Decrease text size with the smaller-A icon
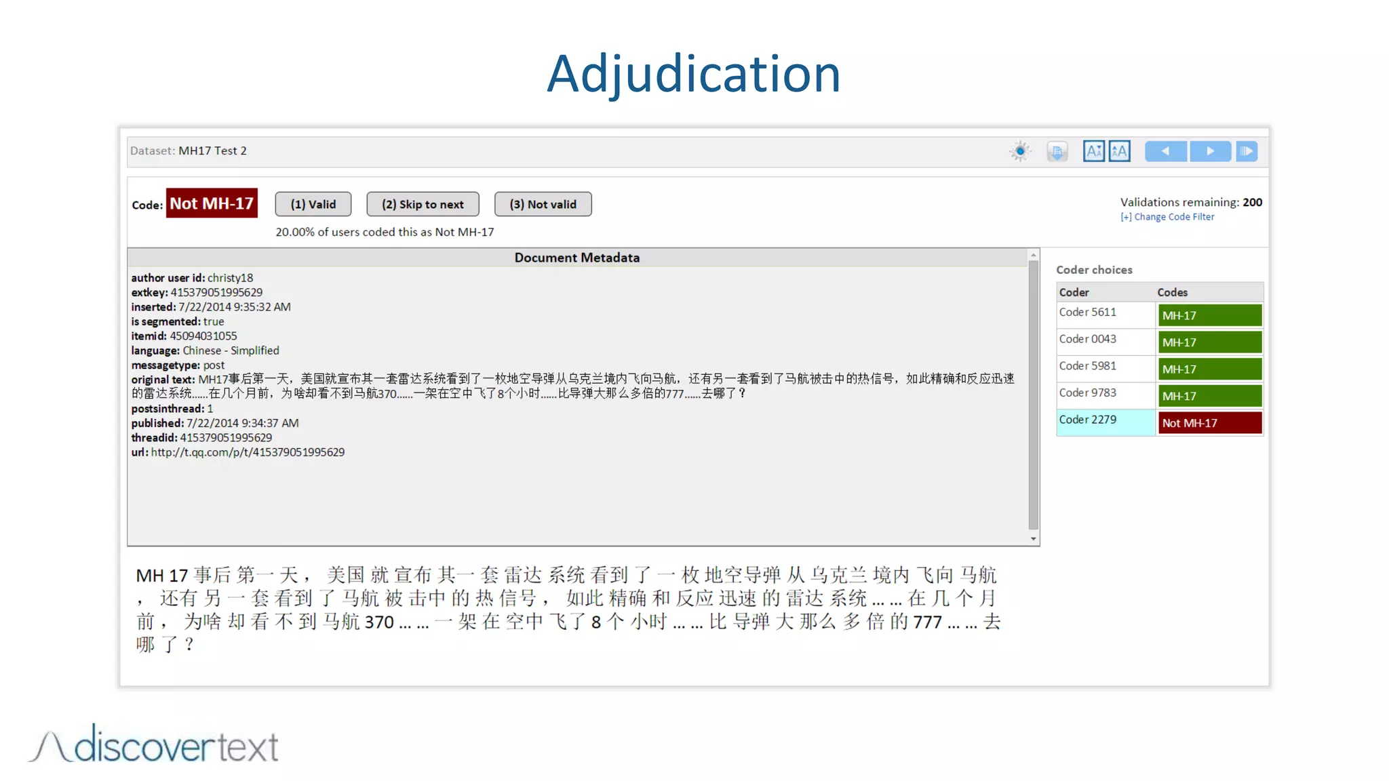1389x781 pixels. click(1093, 151)
